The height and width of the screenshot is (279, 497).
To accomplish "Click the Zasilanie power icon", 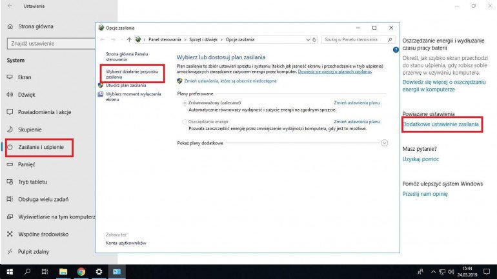I will pos(10,147).
